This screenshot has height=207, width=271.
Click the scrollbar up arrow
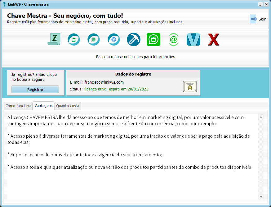coord(261,117)
